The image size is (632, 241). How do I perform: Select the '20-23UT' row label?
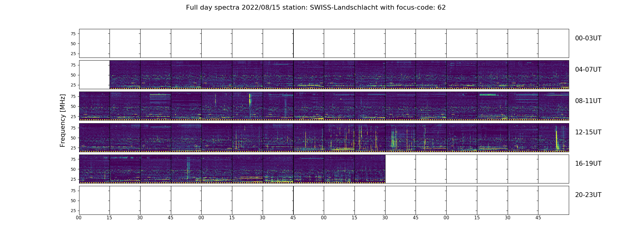pyautogui.click(x=588, y=195)
